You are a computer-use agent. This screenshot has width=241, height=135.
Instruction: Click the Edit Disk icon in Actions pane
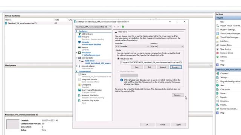(218, 41)
